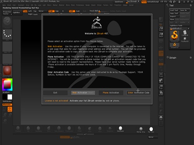The image size is (194, 145).
Task: Toggle the orange Zadd button
Action: coord(72,11)
